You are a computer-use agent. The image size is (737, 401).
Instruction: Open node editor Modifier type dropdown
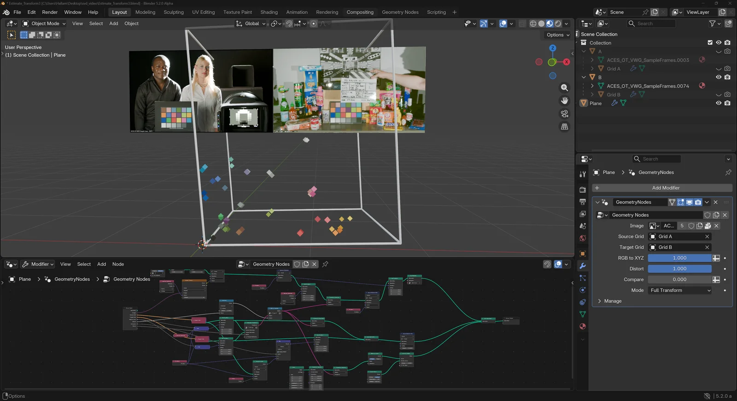[38, 264]
